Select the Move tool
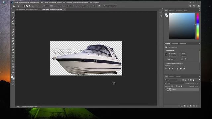The height and width of the screenshot is (119, 212). [13, 13]
